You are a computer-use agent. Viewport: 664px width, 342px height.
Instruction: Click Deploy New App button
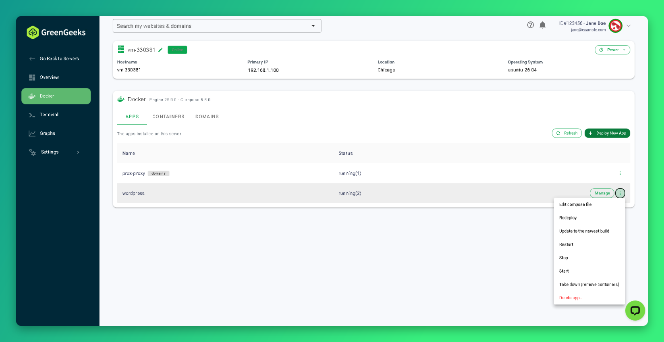[x=607, y=133]
